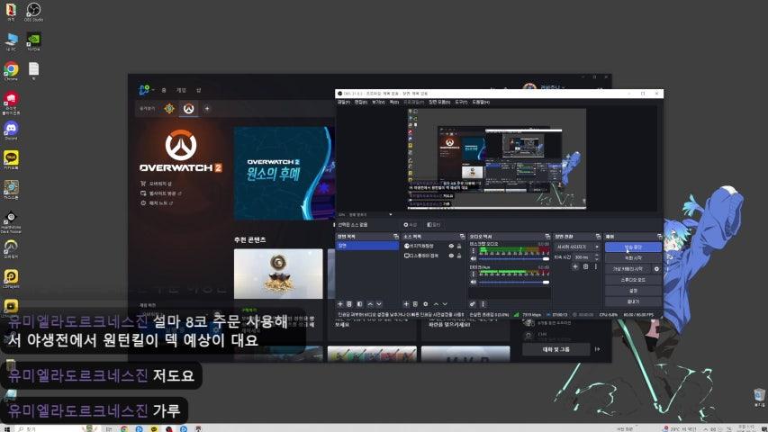Move the selected scene up
Screen dimensions: 768x432
coord(370,304)
